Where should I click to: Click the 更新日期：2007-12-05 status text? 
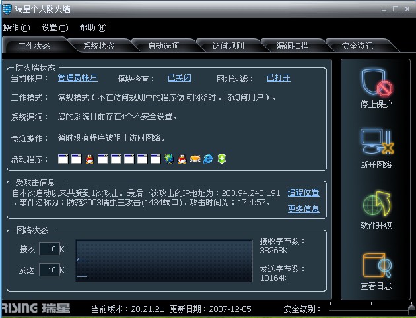(211, 309)
